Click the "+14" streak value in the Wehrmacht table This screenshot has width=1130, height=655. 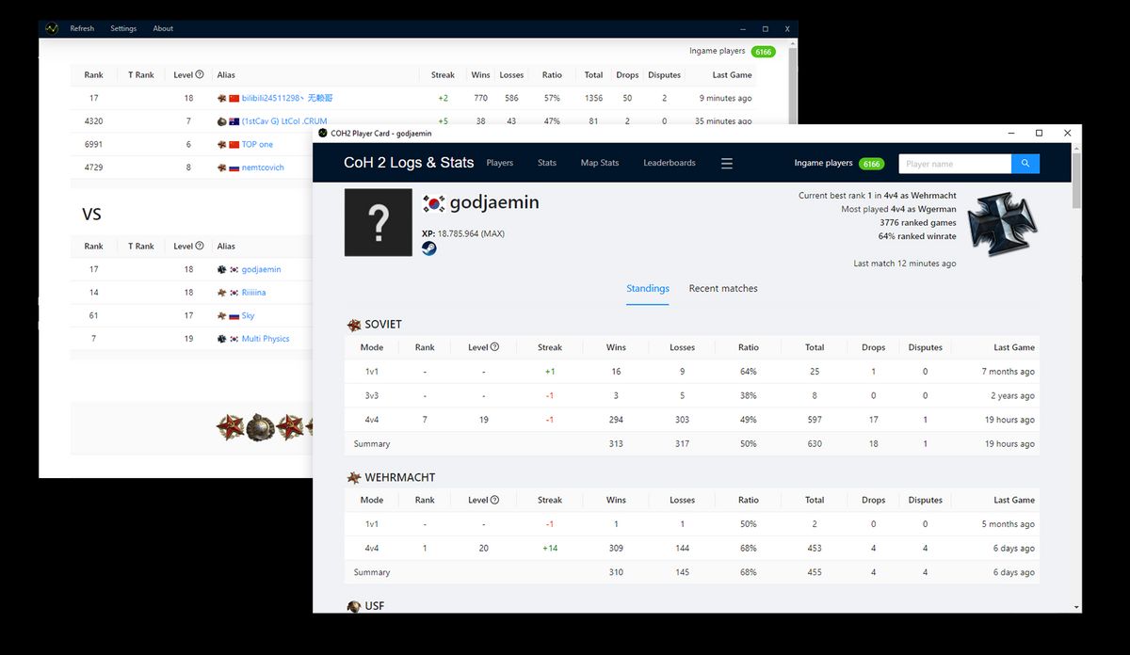[550, 548]
